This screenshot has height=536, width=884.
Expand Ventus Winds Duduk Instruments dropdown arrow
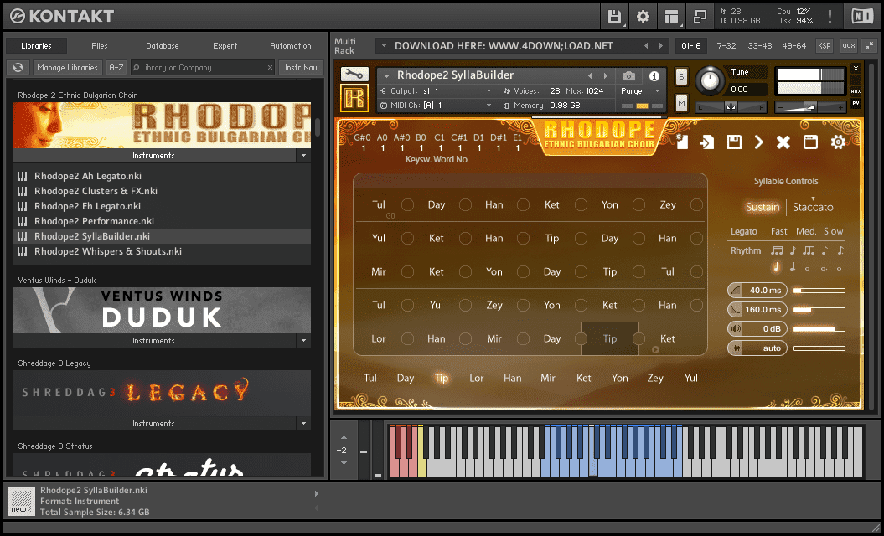point(303,340)
